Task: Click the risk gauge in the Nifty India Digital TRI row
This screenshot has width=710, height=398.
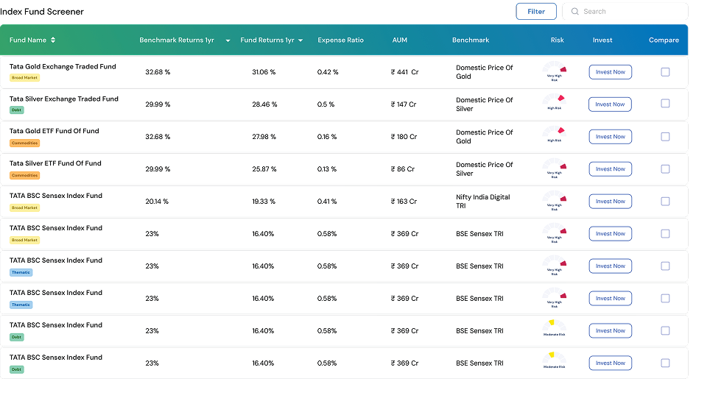Action: coord(555,201)
